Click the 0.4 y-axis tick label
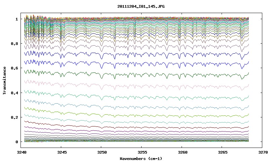This screenshot has width=269, height=161. [x=14, y=93]
